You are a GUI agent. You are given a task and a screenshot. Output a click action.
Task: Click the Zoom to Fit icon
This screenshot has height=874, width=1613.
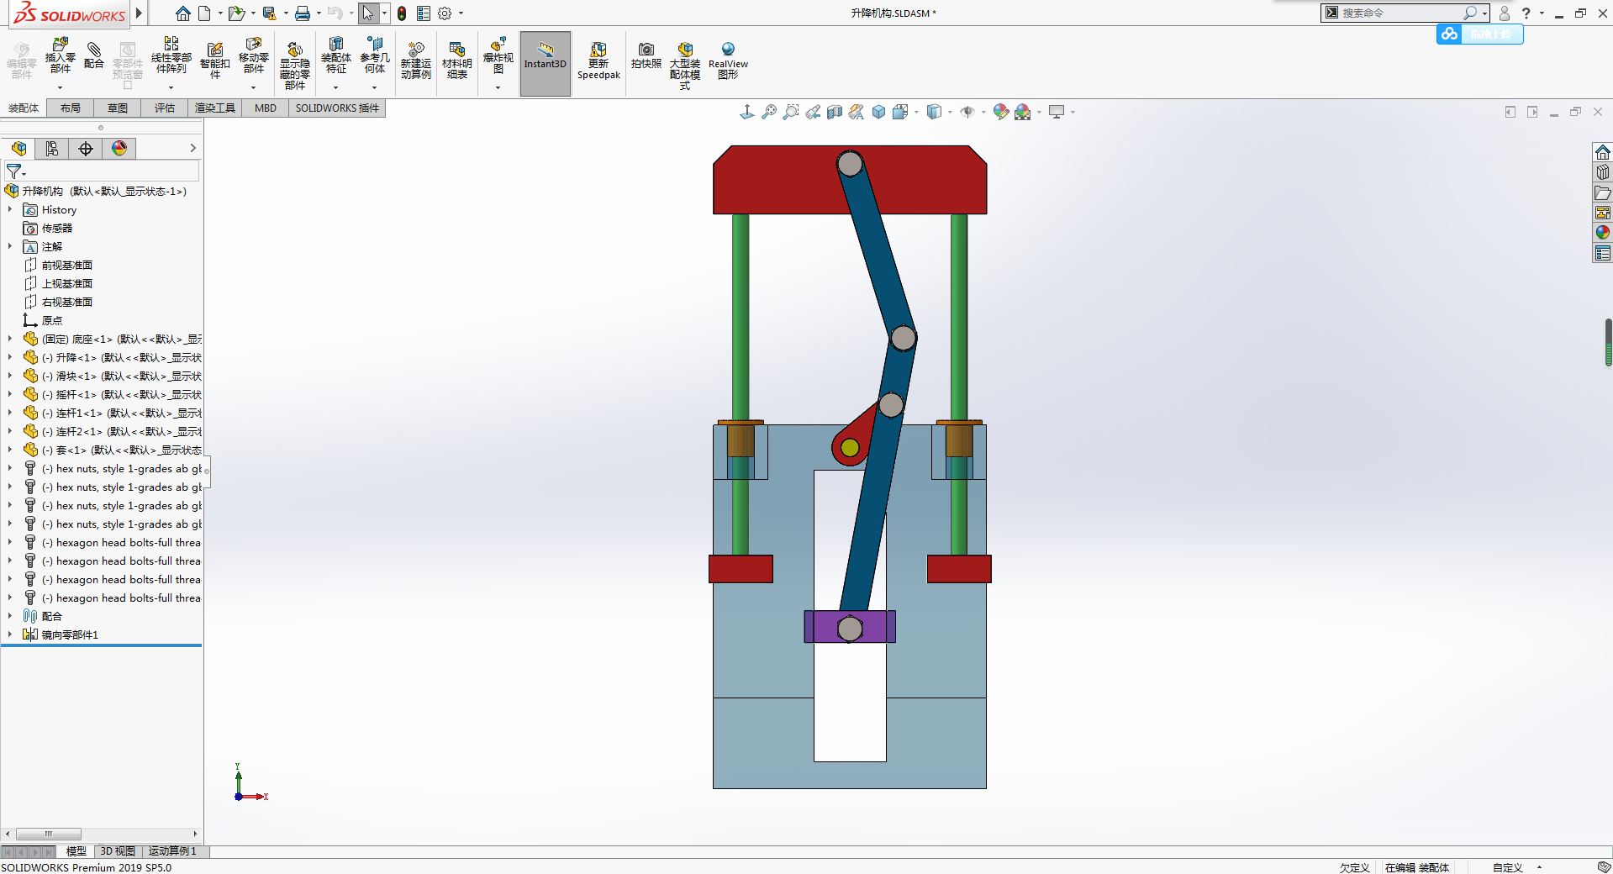point(769,112)
